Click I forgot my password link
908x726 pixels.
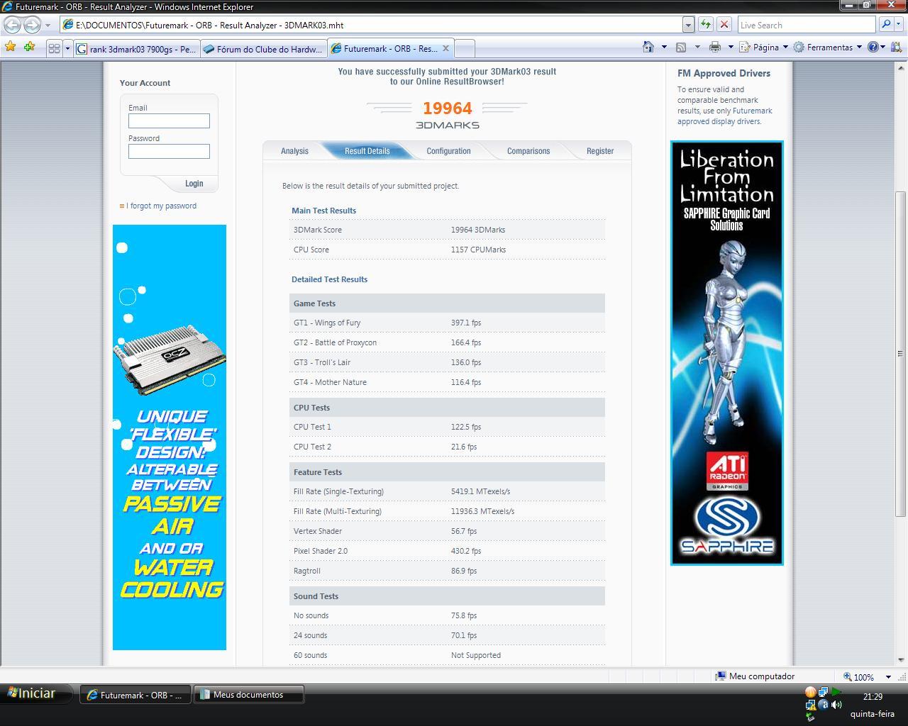click(x=161, y=206)
